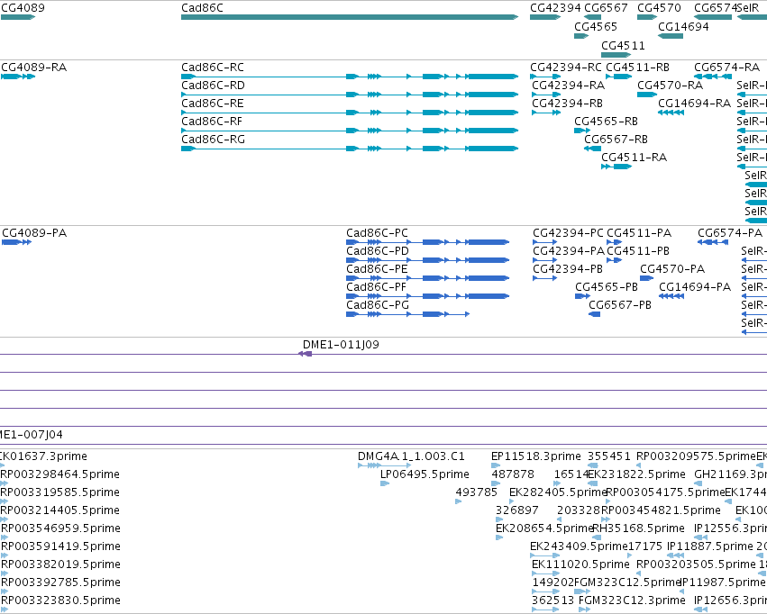Open the 326897 EST label

point(517,510)
